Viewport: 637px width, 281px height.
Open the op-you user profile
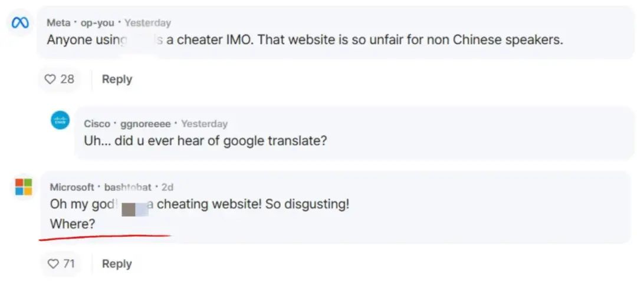97,23
